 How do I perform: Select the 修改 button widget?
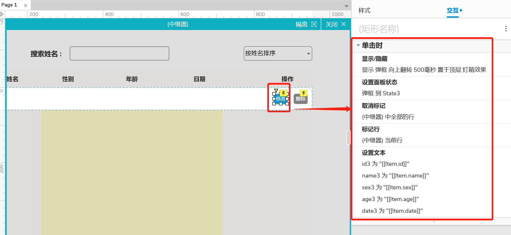[280, 99]
